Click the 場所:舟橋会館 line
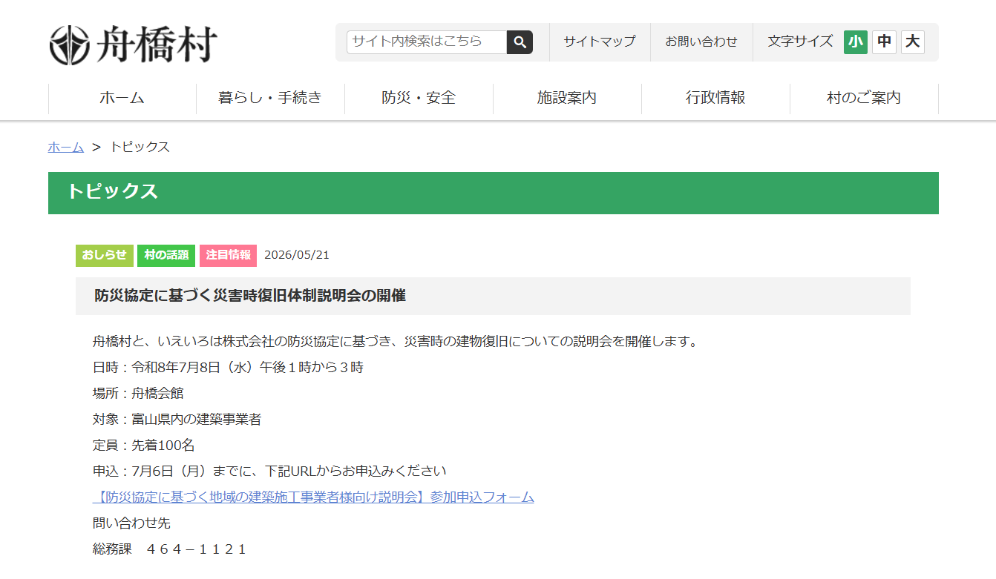 click(x=138, y=394)
